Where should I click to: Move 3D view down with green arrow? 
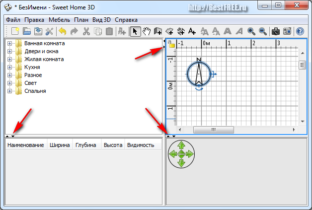181,163
